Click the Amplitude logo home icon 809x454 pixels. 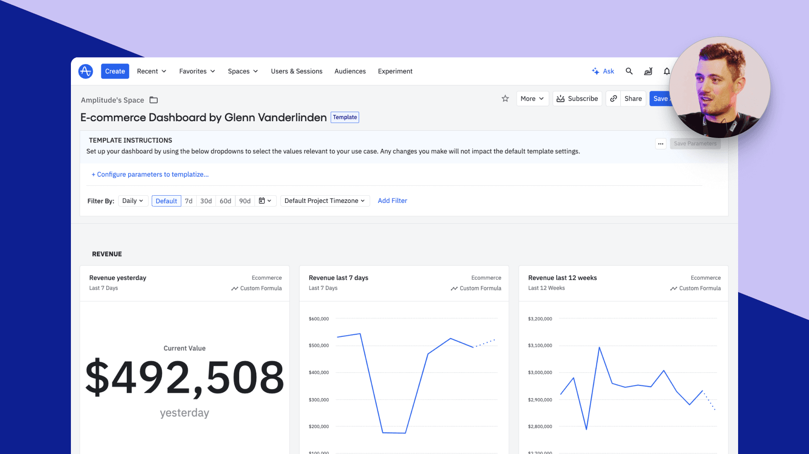click(x=85, y=71)
